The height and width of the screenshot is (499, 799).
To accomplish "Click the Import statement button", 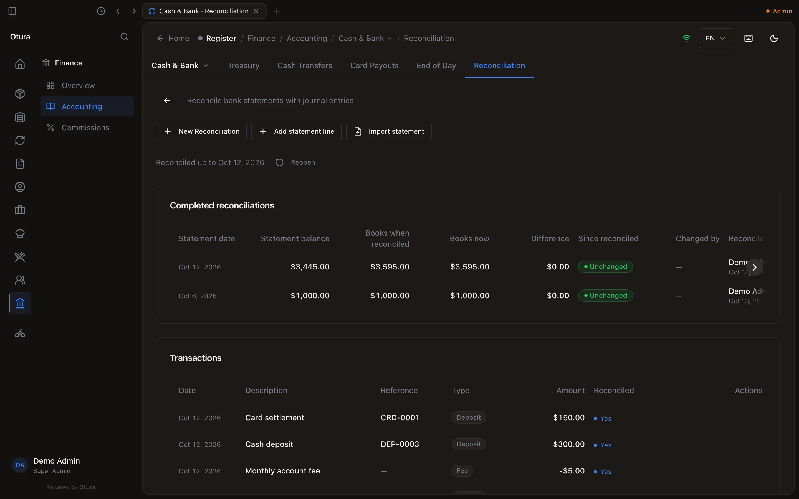I will click(x=389, y=131).
